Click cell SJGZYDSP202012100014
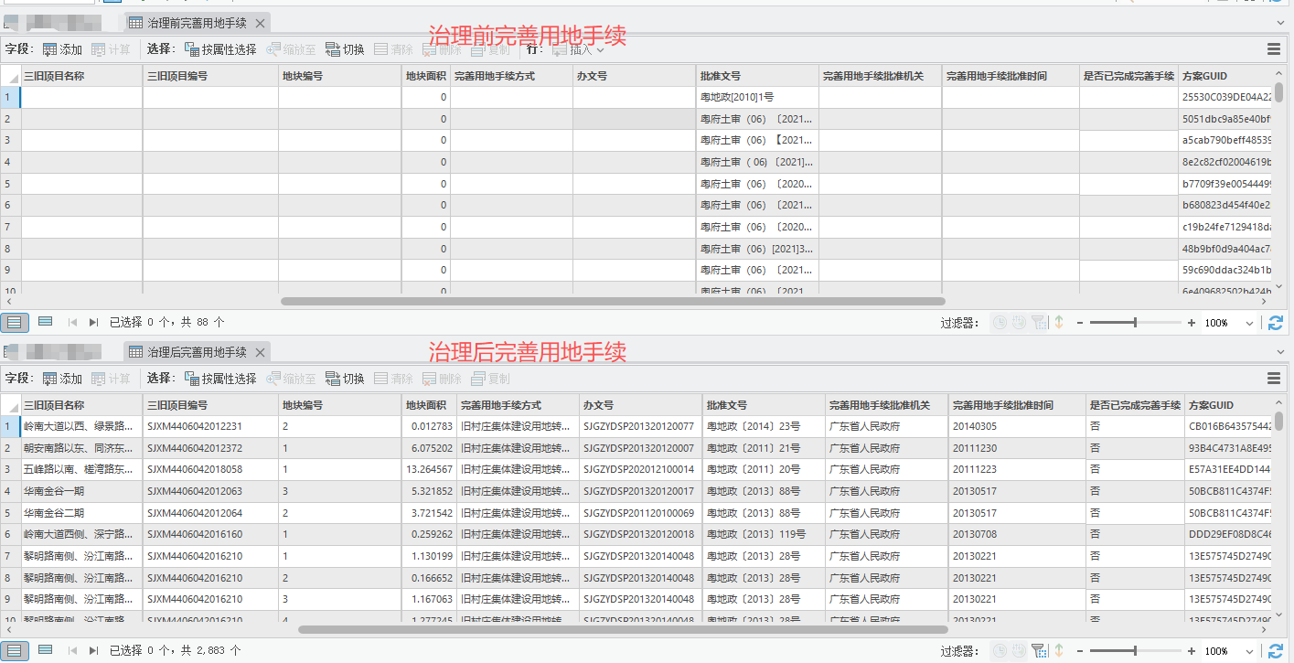 click(x=638, y=469)
